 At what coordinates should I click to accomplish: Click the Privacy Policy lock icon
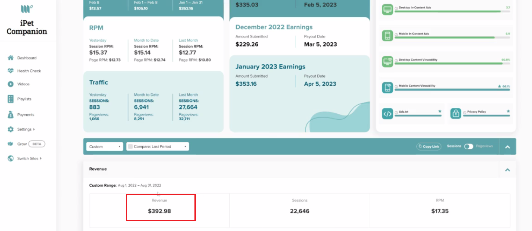coord(456,113)
